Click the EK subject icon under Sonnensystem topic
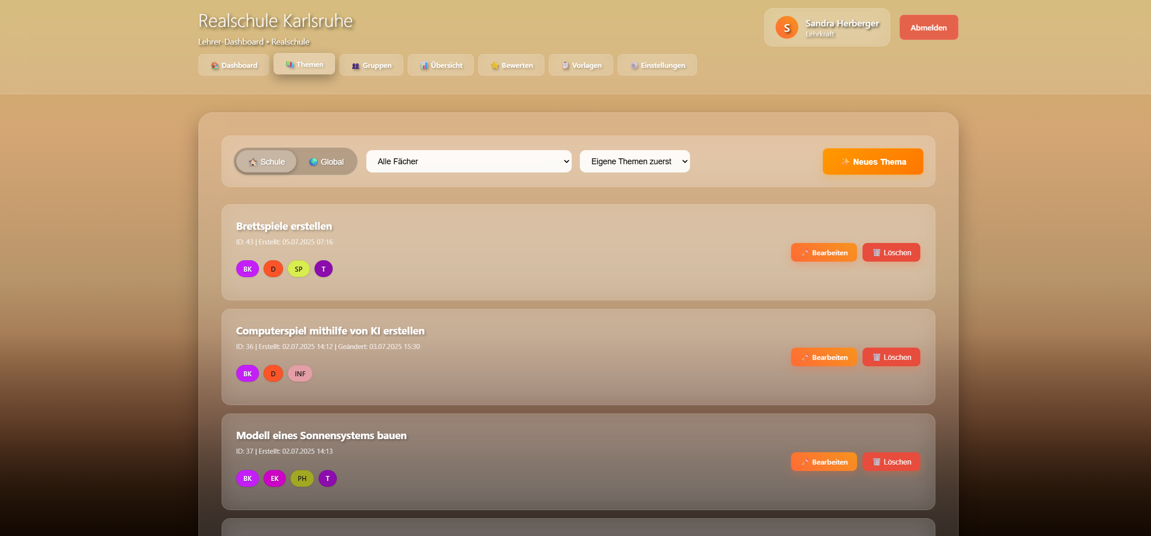1151x536 pixels. 275,478
